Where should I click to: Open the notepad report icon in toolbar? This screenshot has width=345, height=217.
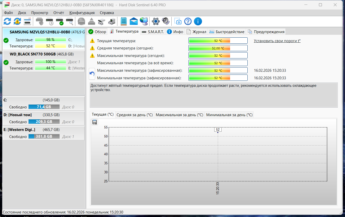(123, 21)
